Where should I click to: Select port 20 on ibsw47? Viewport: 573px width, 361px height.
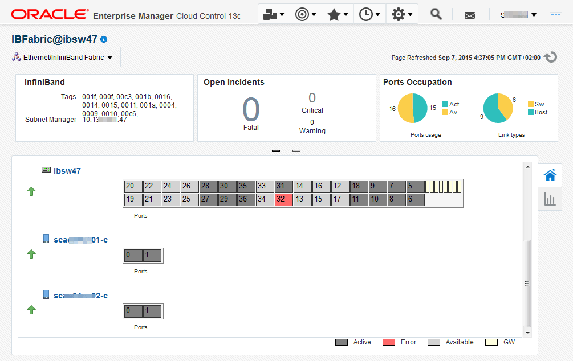tap(133, 187)
